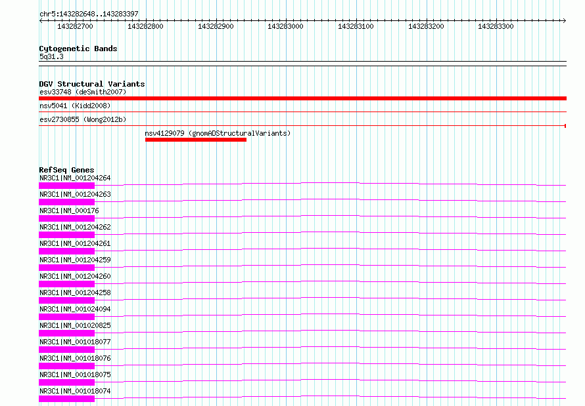Click the chr5:143282648..143283397 region label

point(89,14)
